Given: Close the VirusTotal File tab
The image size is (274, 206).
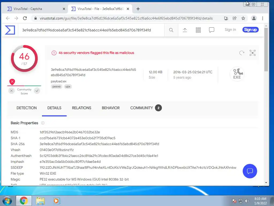Looking at the screenshot, I should coord(128,9).
